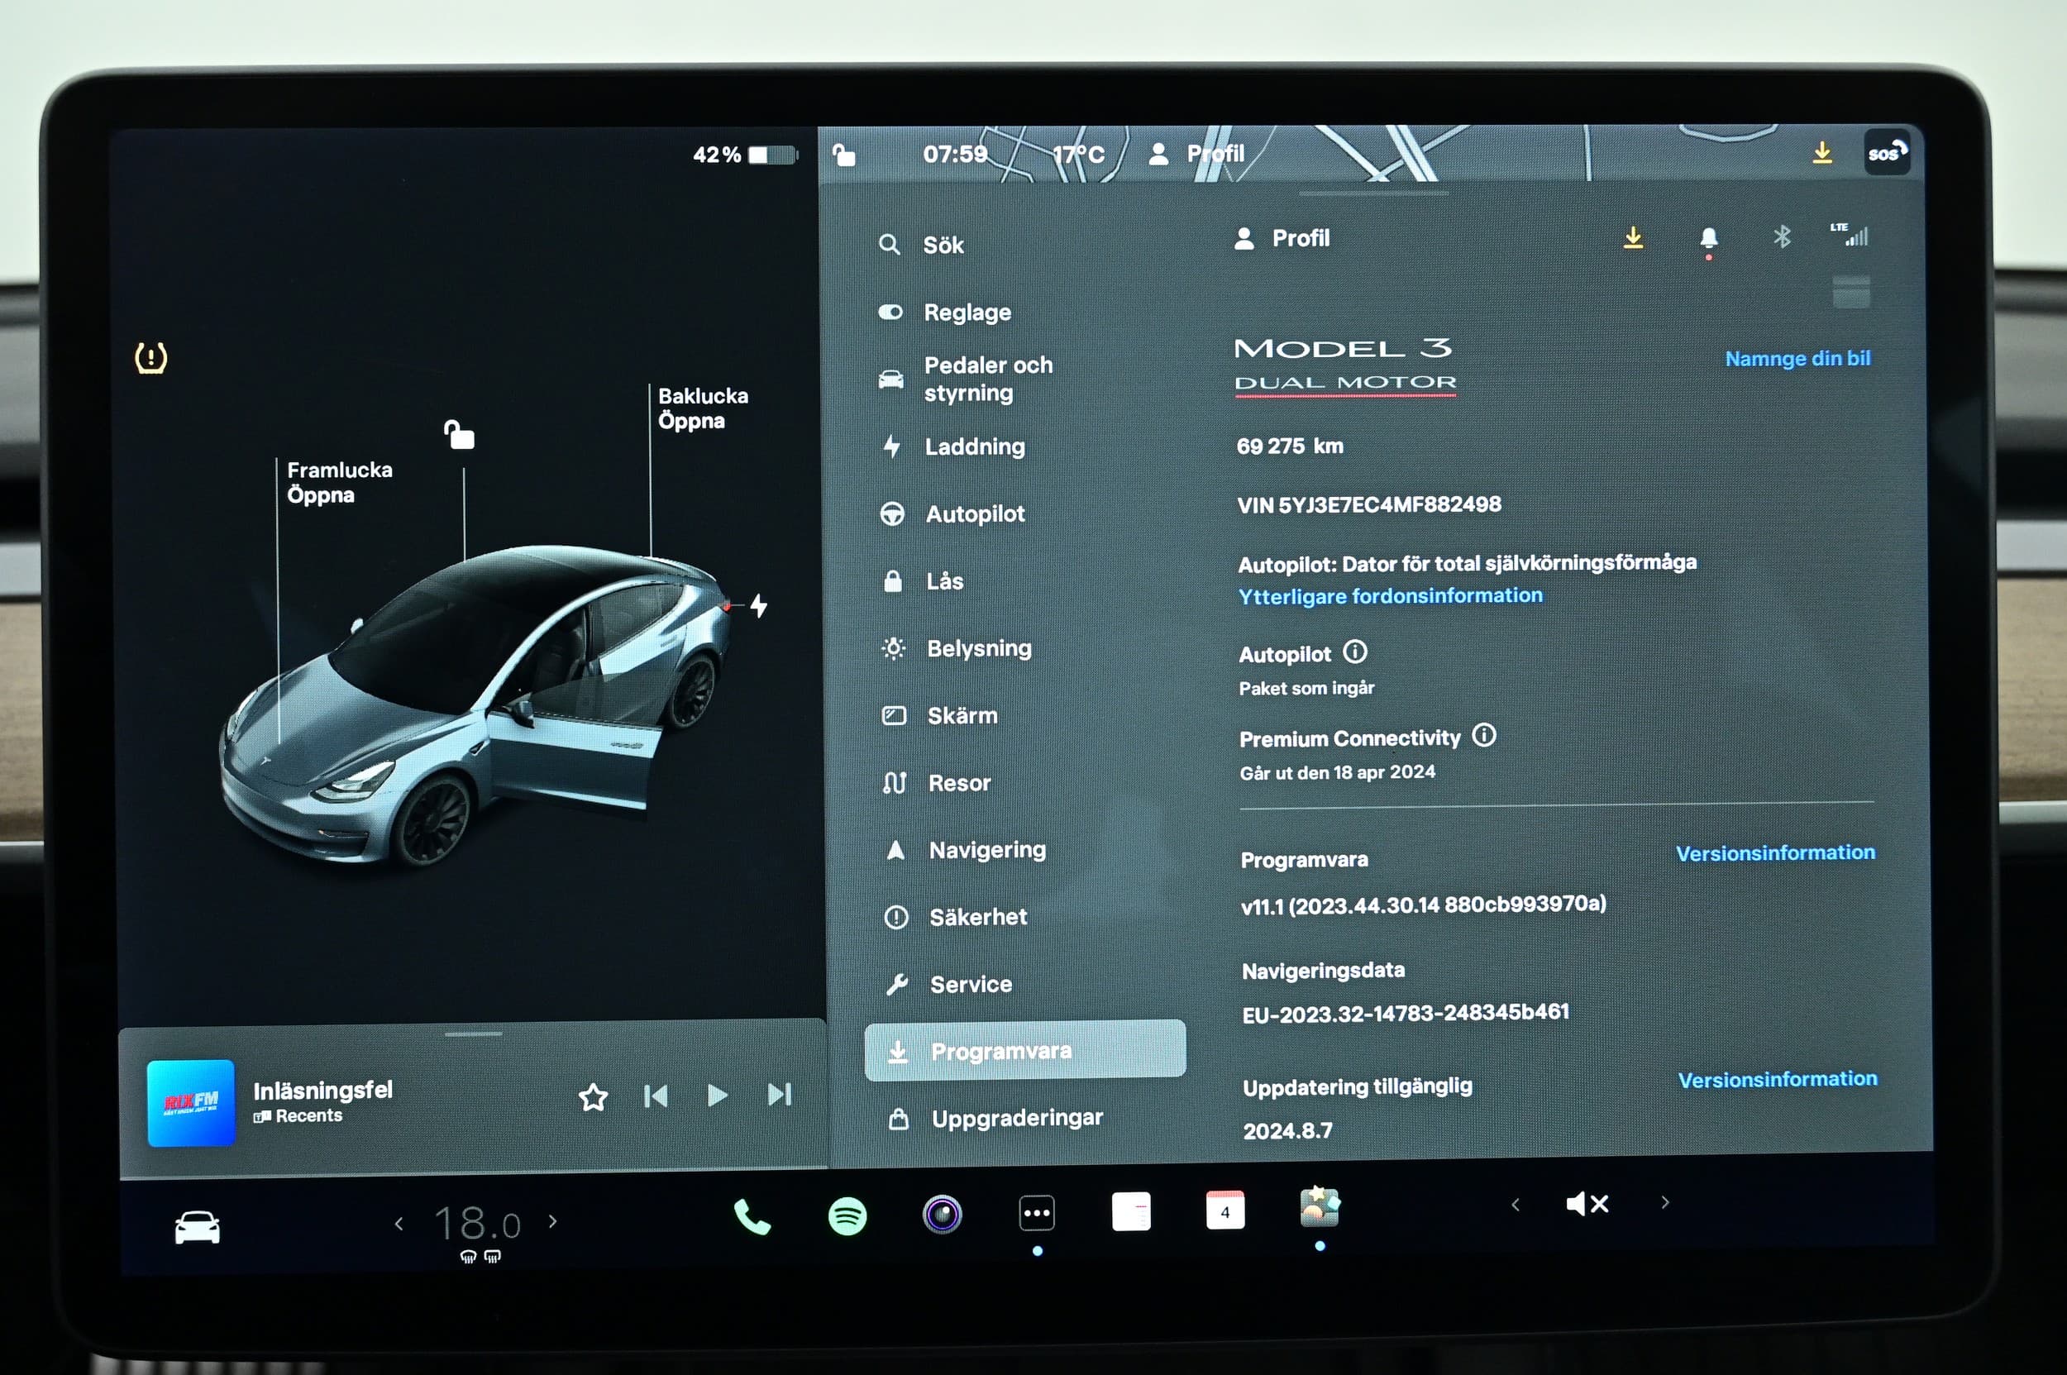Click Namnge din bil link
The height and width of the screenshot is (1375, 2067).
point(1797,358)
